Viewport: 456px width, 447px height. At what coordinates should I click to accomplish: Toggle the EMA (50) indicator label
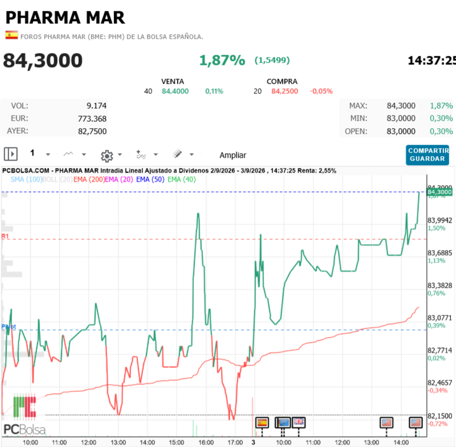click(x=150, y=179)
